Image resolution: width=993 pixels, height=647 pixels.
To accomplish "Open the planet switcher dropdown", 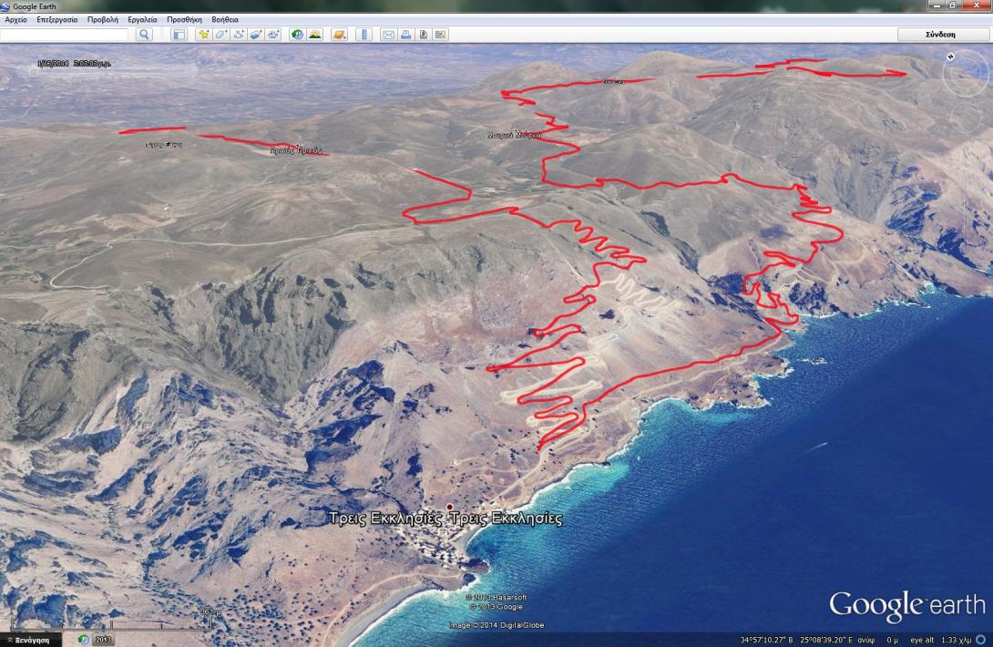I will [339, 35].
